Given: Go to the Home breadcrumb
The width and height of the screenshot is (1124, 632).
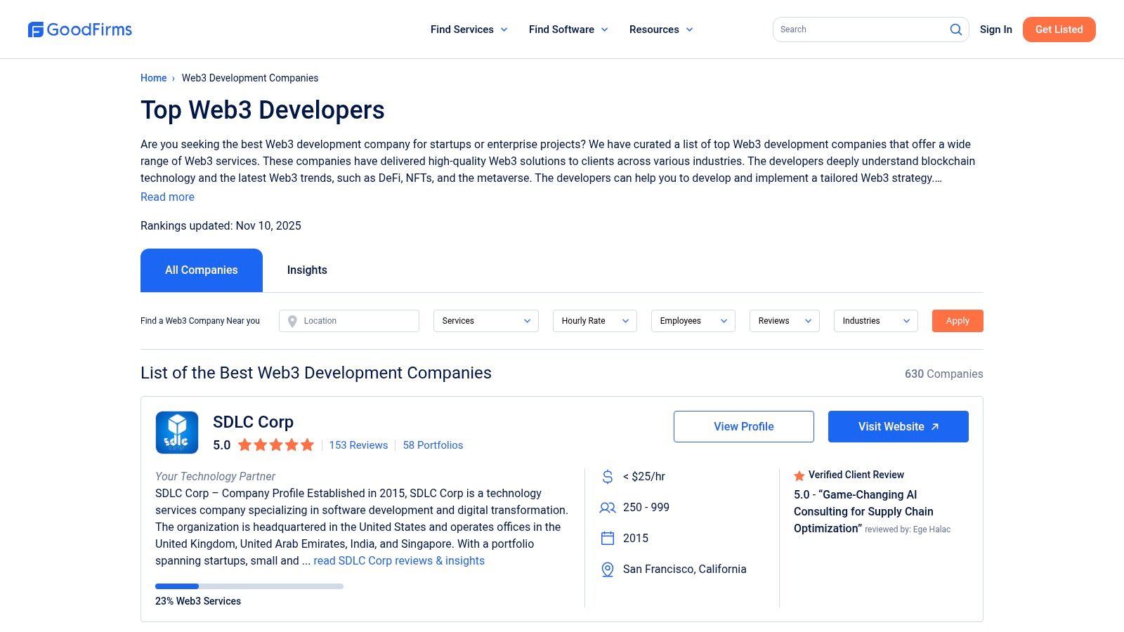Looking at the screenshot, I should pos(154,78).
